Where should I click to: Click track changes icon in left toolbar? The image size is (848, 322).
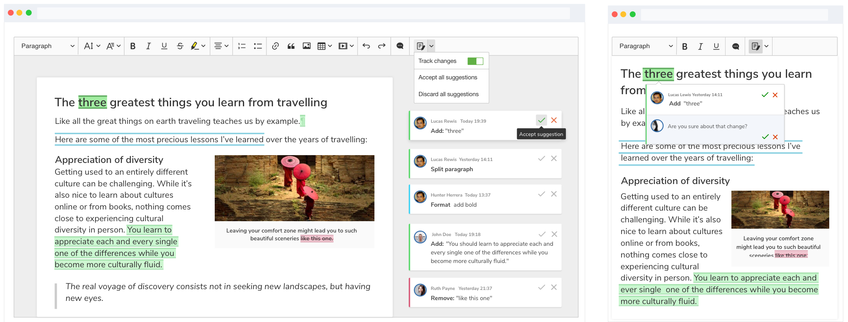(421, 46)
